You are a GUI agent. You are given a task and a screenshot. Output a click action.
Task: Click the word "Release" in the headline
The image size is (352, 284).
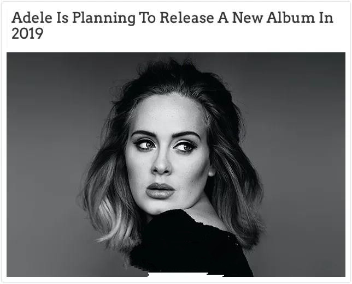[187, 17]
